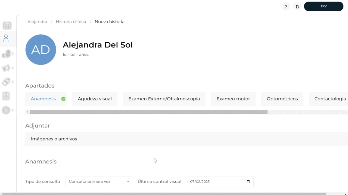Open Tipo de consulta dropdown

pyautogui.click(x=99, y=181)
